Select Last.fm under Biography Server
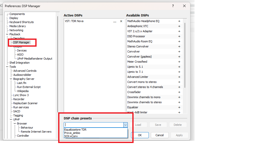The image size is (256, 160). [x=22, y=83]
